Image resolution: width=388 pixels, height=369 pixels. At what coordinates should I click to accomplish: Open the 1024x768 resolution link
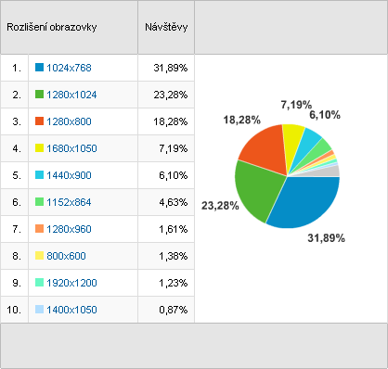(69, 68)
